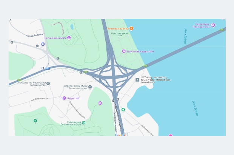The width and height of the screenshot is (234, 155).
Task: Click the M01 road shield
Action: (48, 68)
